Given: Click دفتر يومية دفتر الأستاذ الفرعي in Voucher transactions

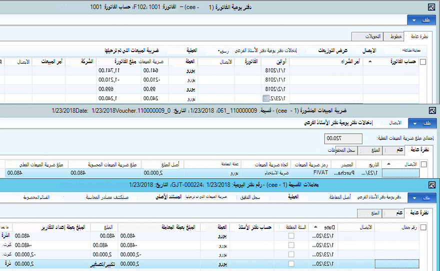Looking at the screenshot, I should pyautogui.click(x=379, y=197).
